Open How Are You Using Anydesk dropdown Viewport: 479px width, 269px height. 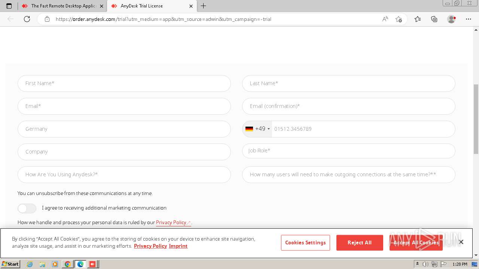point(124,174)
